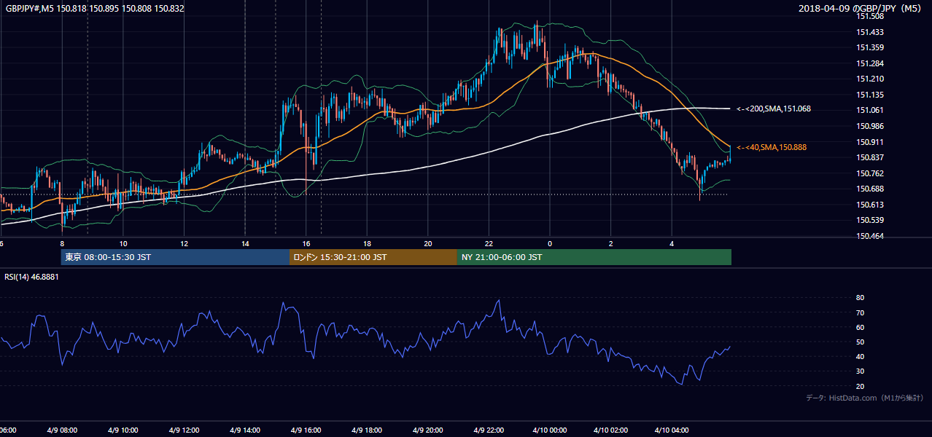This screenshot has height=437, width=932.
Task: Click the Tokyo 08:00-15:30 JST session bar
Action: (175, 257)
